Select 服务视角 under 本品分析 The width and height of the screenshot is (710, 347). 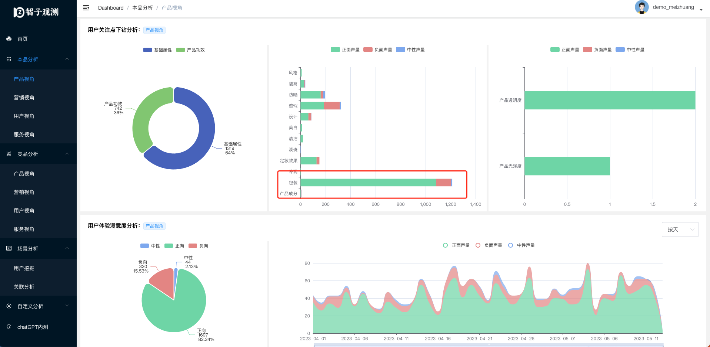(x=38, y=135)
